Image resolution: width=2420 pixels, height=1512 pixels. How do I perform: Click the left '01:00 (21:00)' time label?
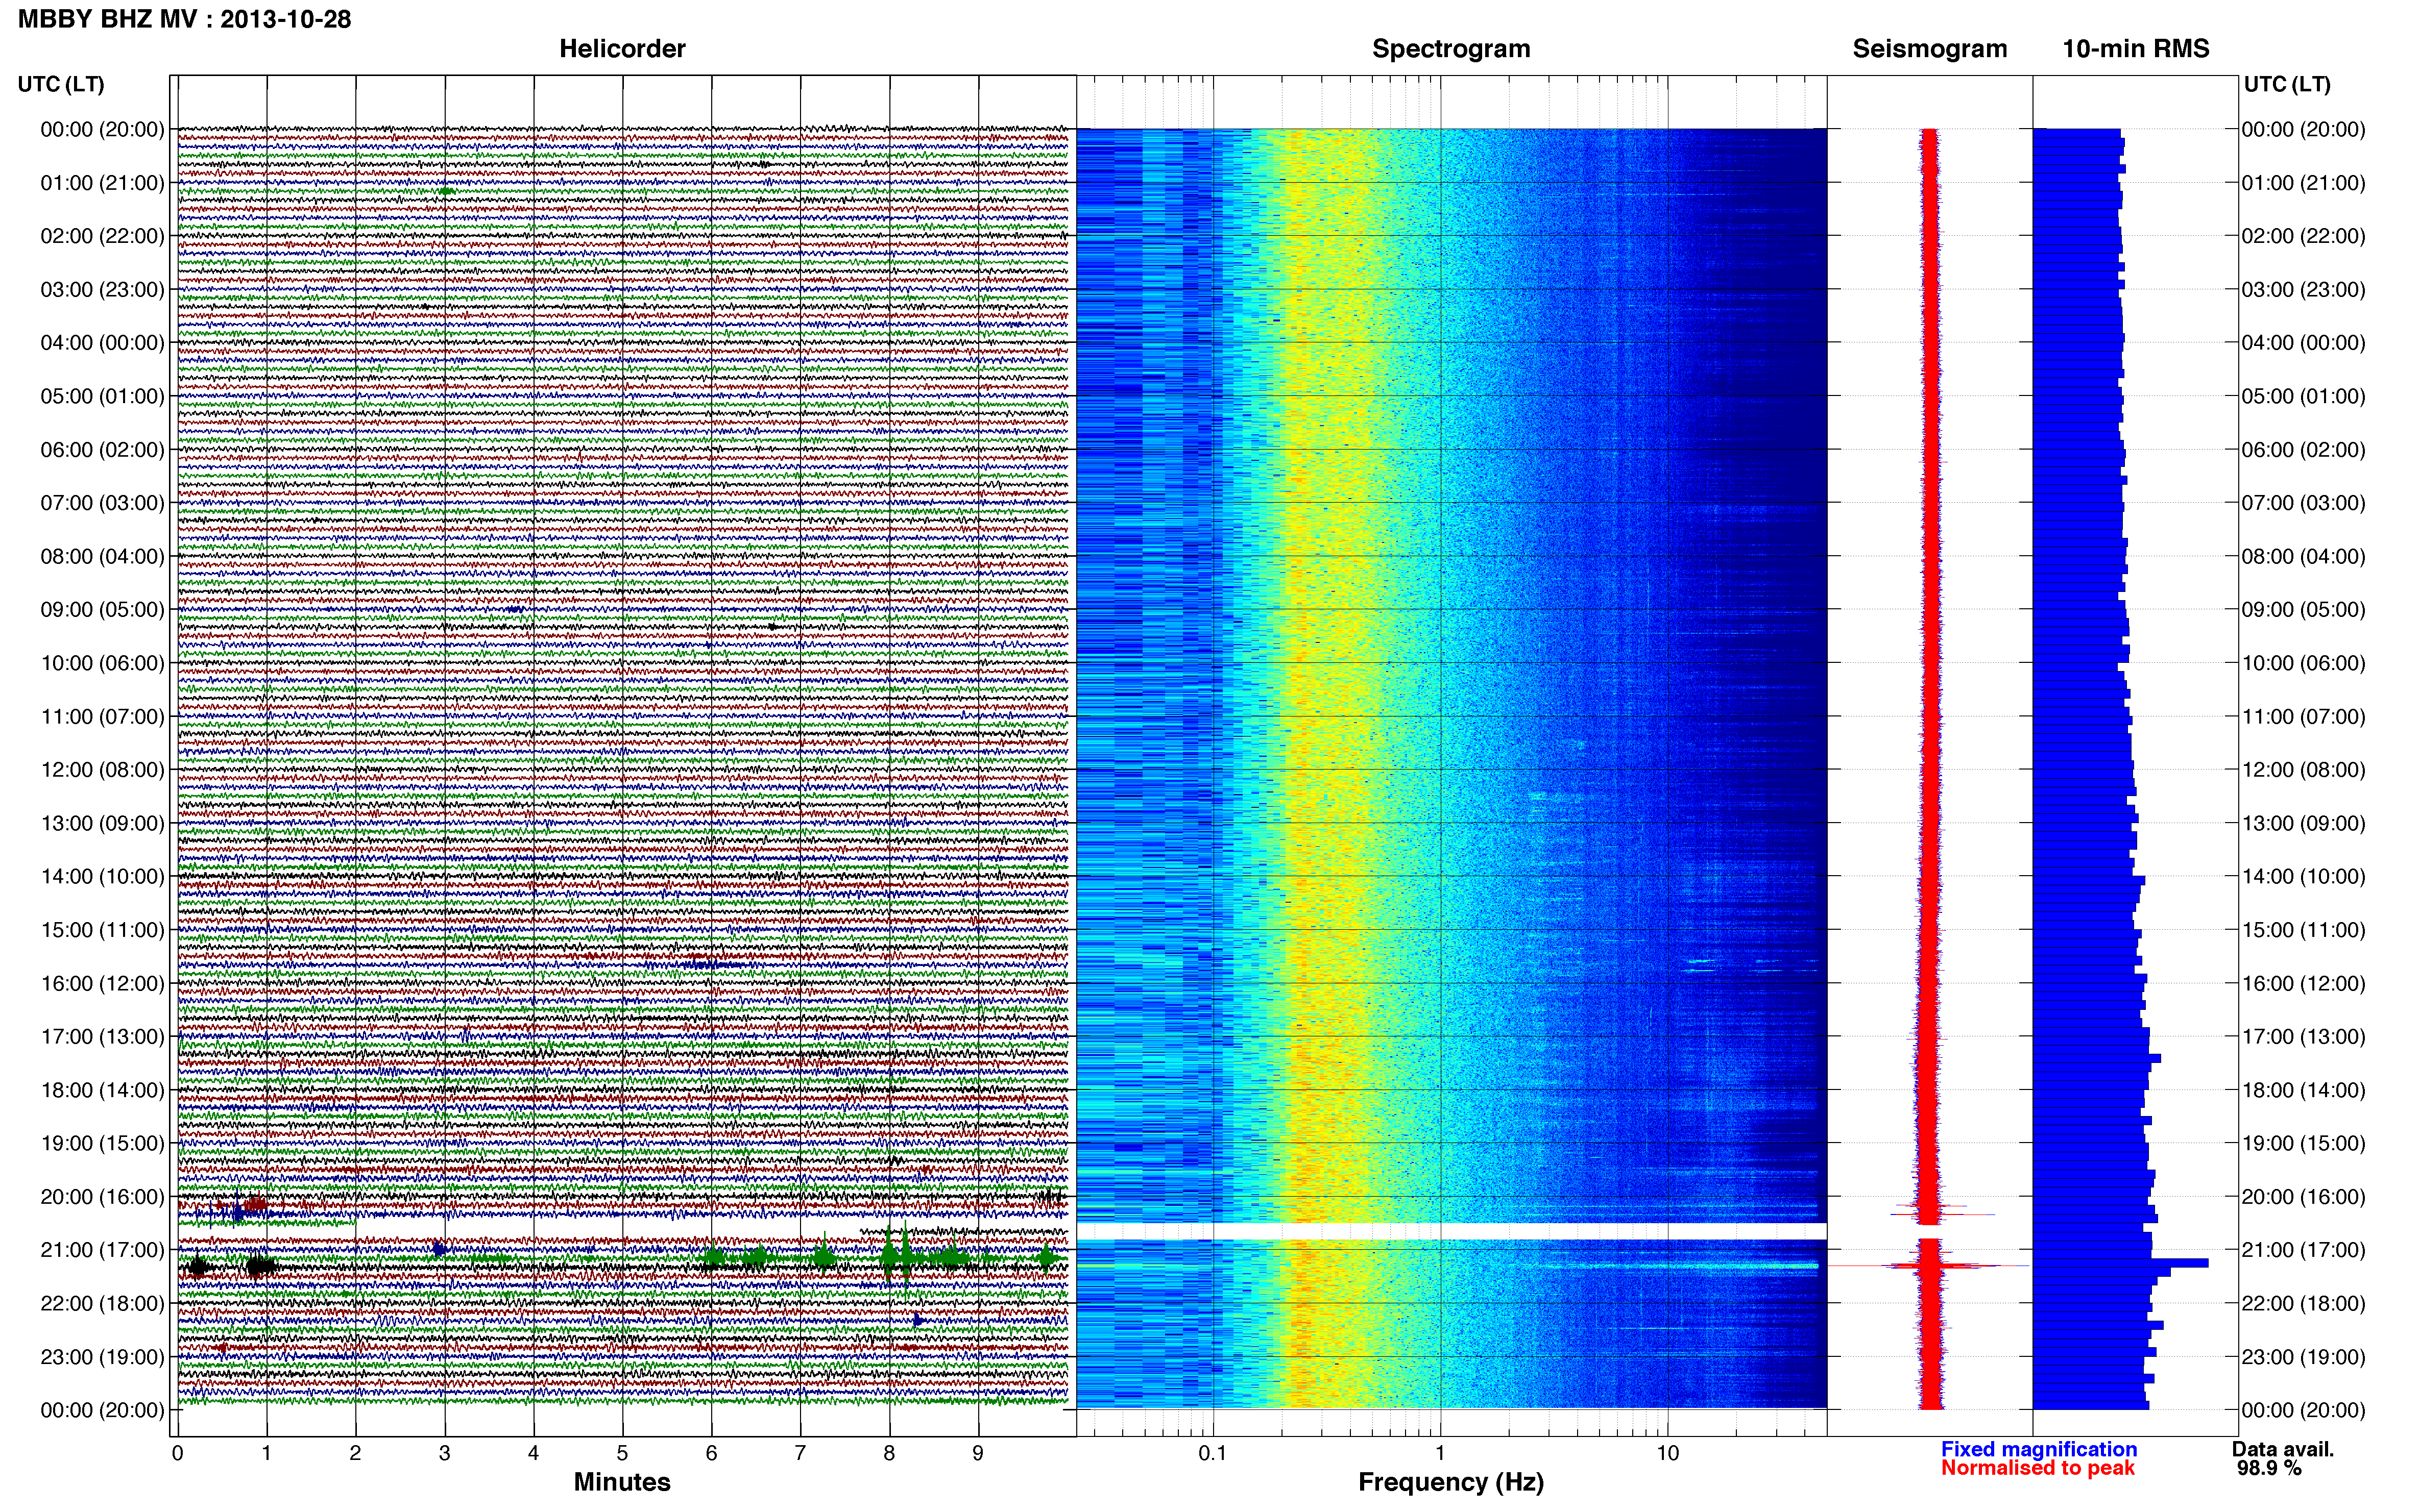click(102, 183)
